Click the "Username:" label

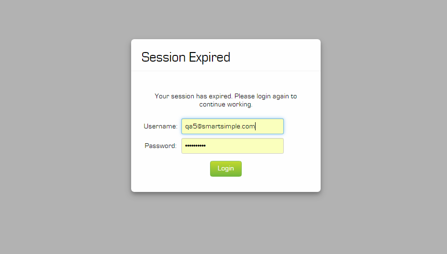(x=160, y=127)
